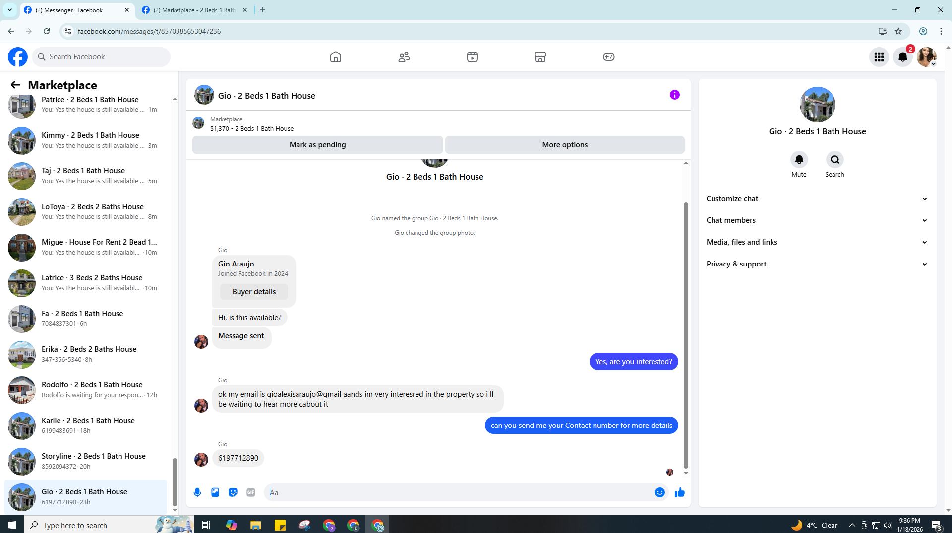952x533 pixels.
Task: Open Chrome's three-dot menu
Action: click(x=941, y=31)
